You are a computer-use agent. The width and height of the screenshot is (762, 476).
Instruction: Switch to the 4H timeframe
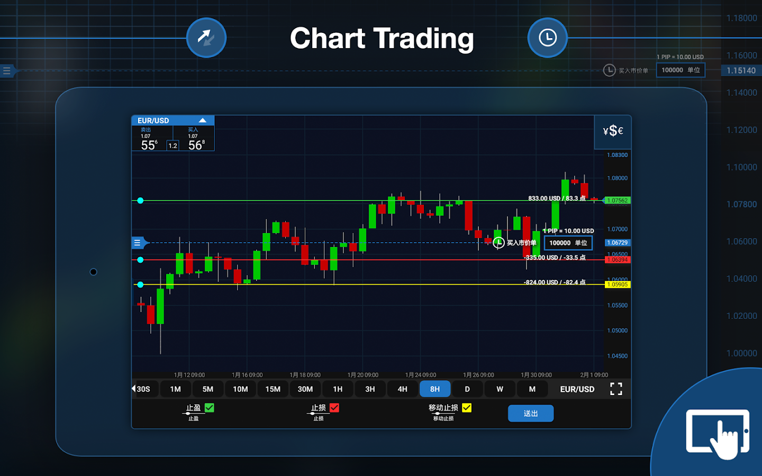coord(403,389)
